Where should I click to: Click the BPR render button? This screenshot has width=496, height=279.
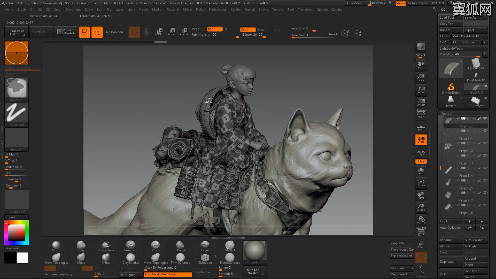421,47
